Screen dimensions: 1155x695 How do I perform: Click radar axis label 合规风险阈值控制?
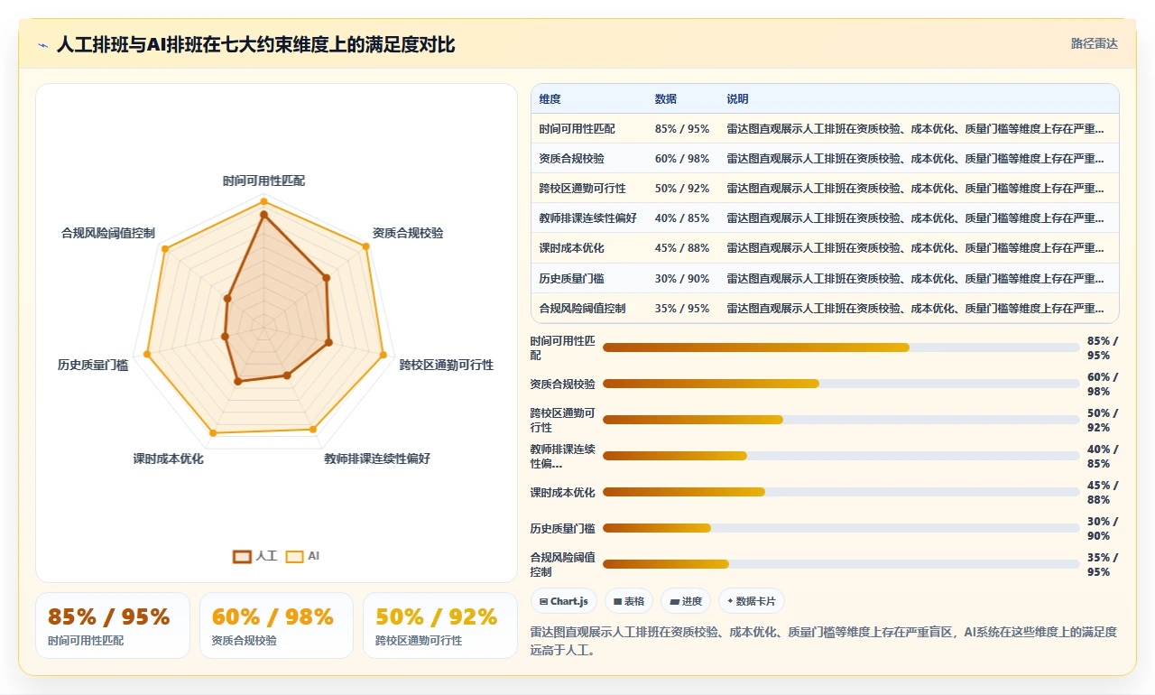coord(108,233)
